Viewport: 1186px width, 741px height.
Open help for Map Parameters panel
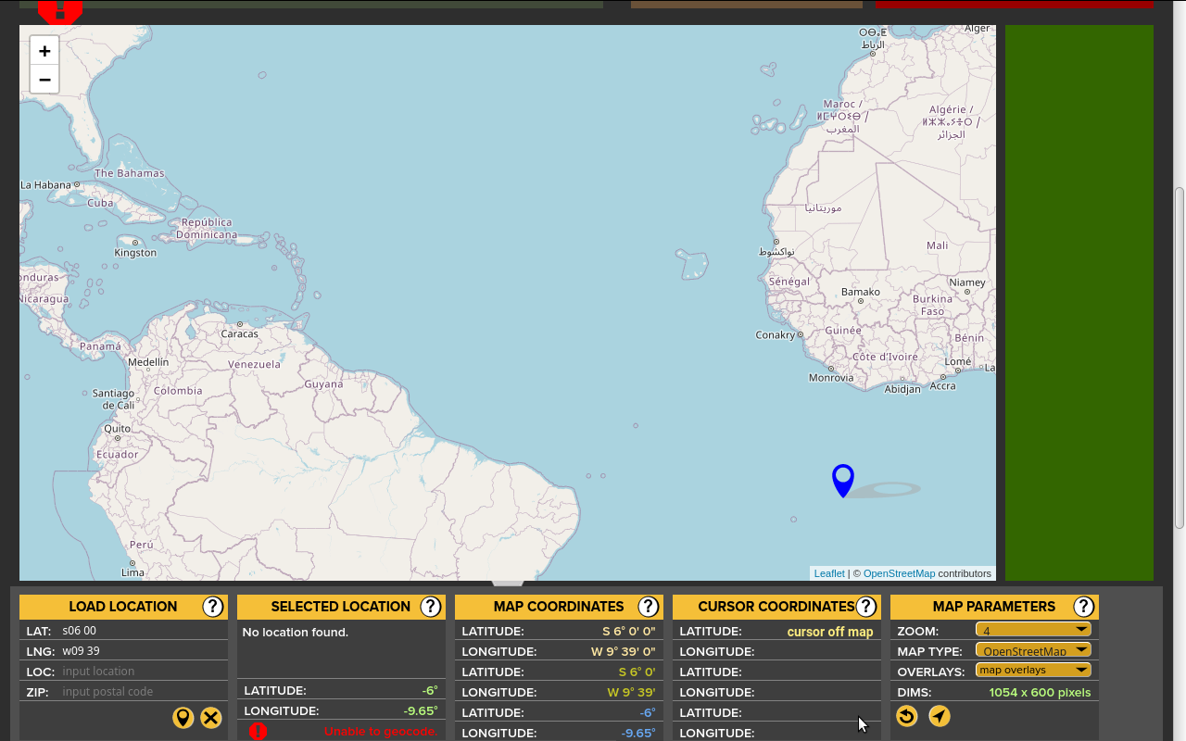[1084, 607]
